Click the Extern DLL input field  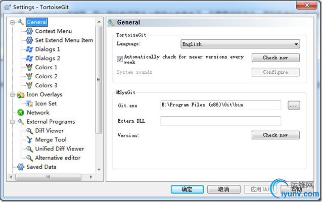[x=220, y=121]
